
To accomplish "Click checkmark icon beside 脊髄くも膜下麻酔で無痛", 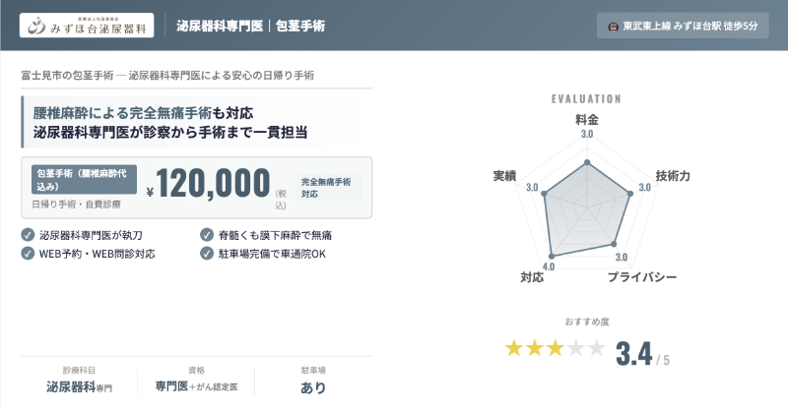I will [x=206, y=235].
